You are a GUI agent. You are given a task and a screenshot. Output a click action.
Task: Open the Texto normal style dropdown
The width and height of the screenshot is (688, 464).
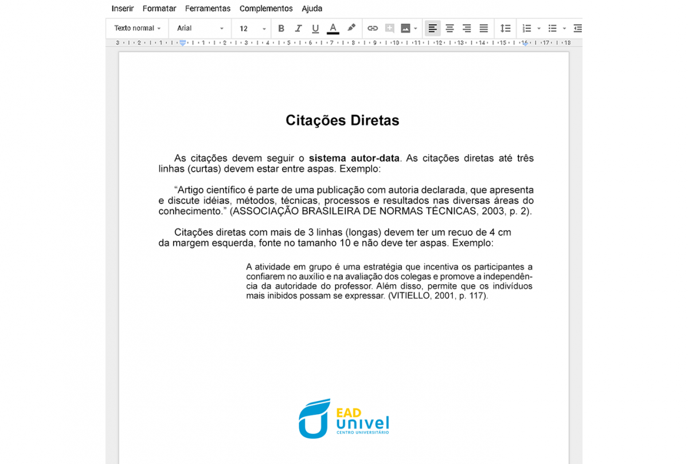click(x=137, y=28)
